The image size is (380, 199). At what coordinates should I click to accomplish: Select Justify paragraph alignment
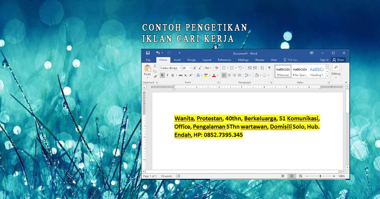(x=239, y=76)
